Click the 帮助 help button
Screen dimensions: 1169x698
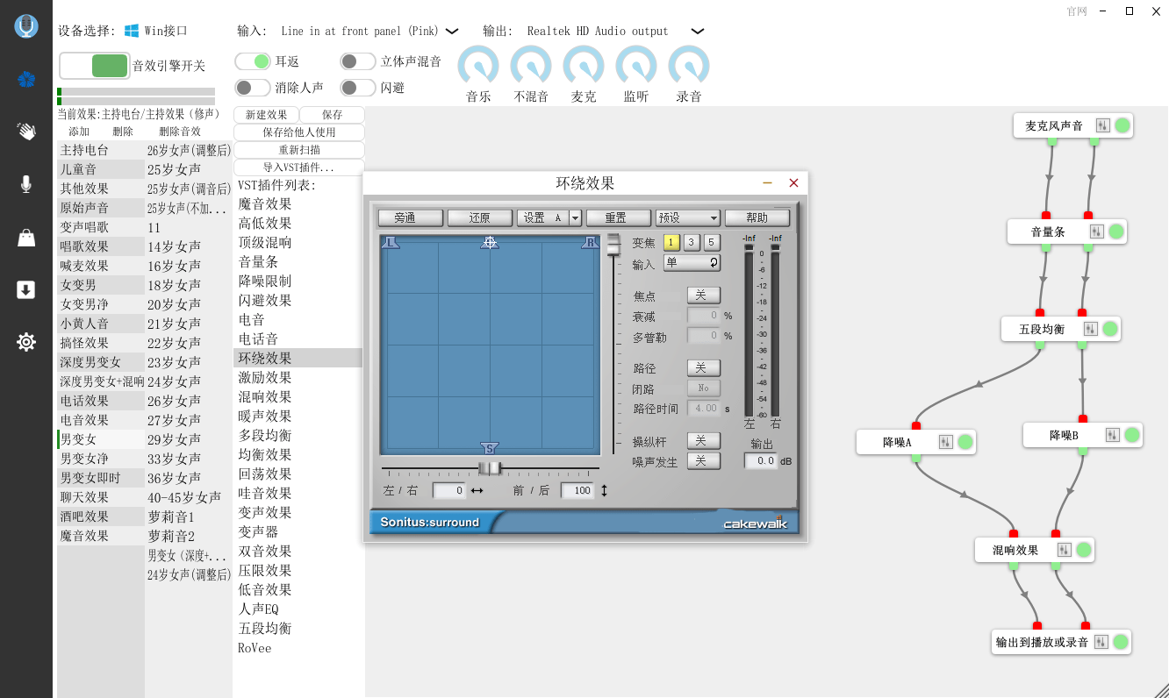click(757, 218)
